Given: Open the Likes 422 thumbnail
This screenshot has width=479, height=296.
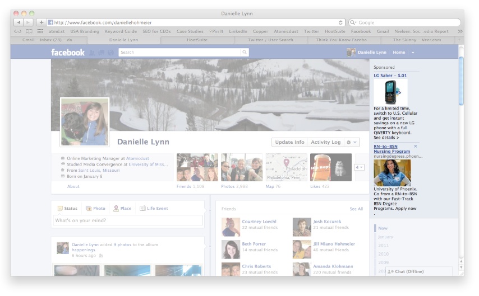Looking at the screenshot, I should (331, 167).
